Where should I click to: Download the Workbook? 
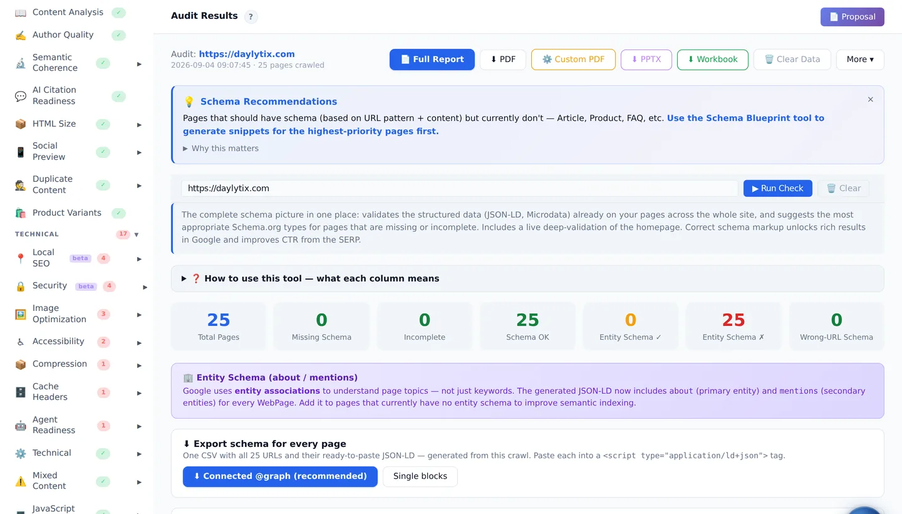(713, 60)
